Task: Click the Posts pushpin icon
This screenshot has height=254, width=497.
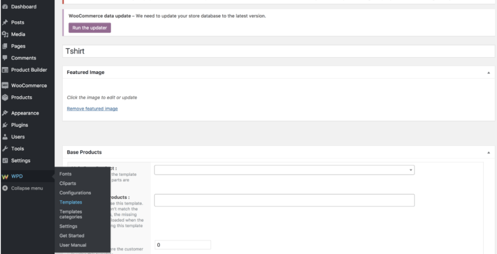Action: tap(5, 22)
